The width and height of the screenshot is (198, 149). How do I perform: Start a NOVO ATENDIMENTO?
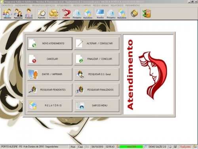50,43
